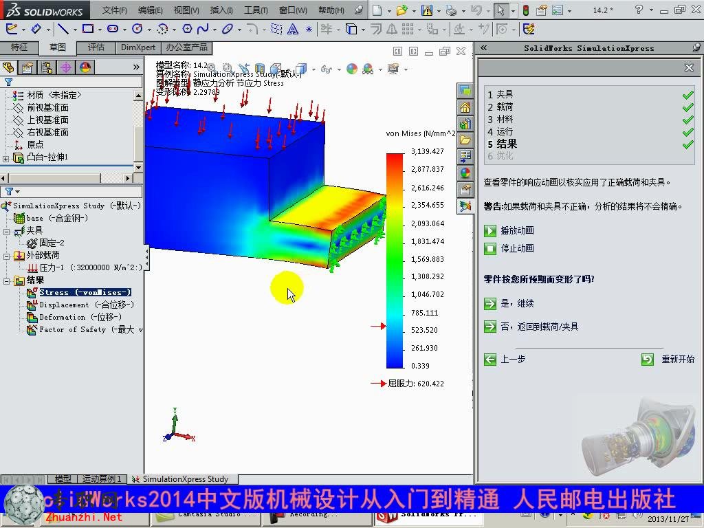This screenshot has width=704, height=528.
Task: Expand the hidden manager tabs chevron
Action: (x=136, y=67)
